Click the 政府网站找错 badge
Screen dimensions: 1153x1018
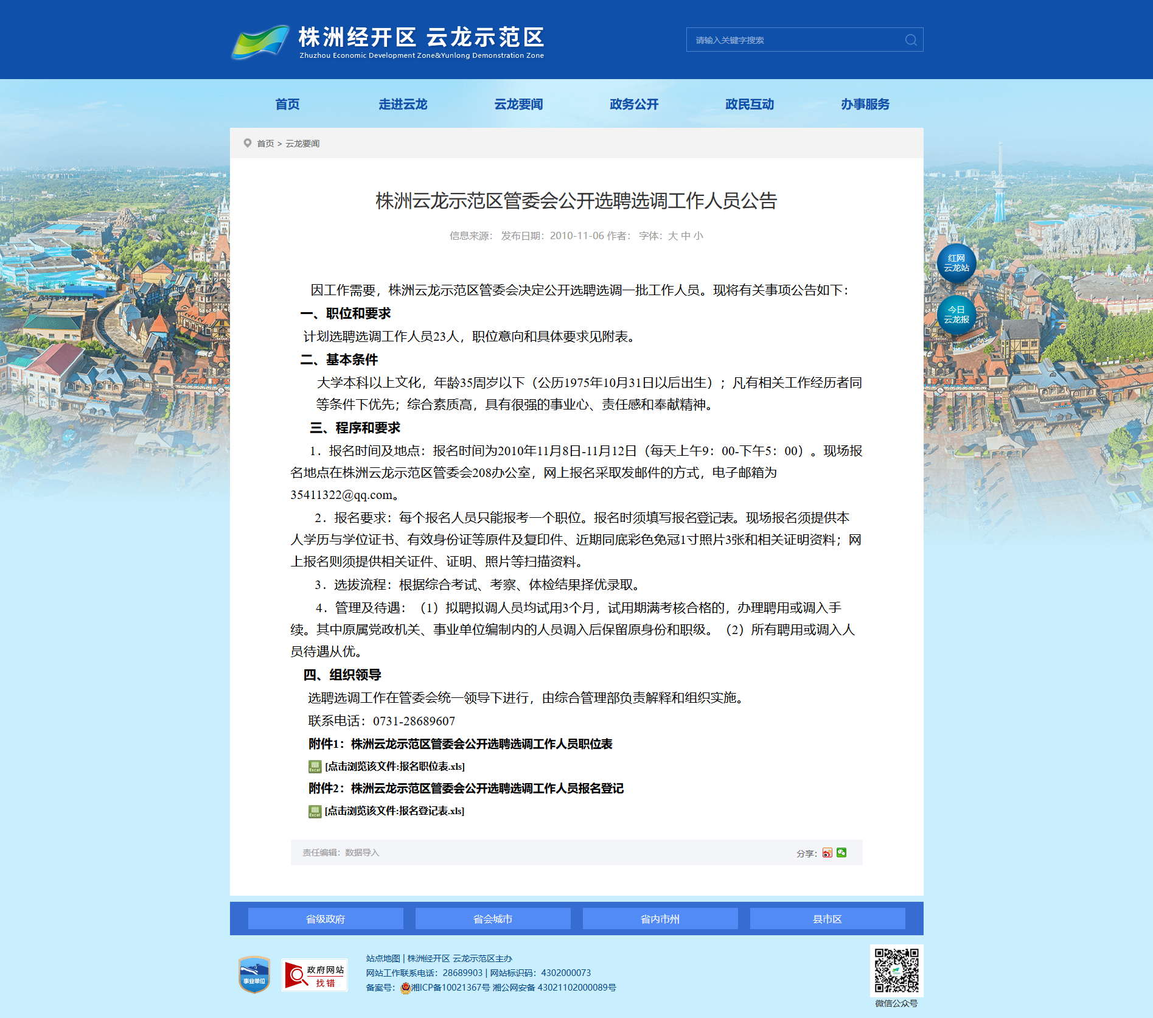click(x=315, y=975)
